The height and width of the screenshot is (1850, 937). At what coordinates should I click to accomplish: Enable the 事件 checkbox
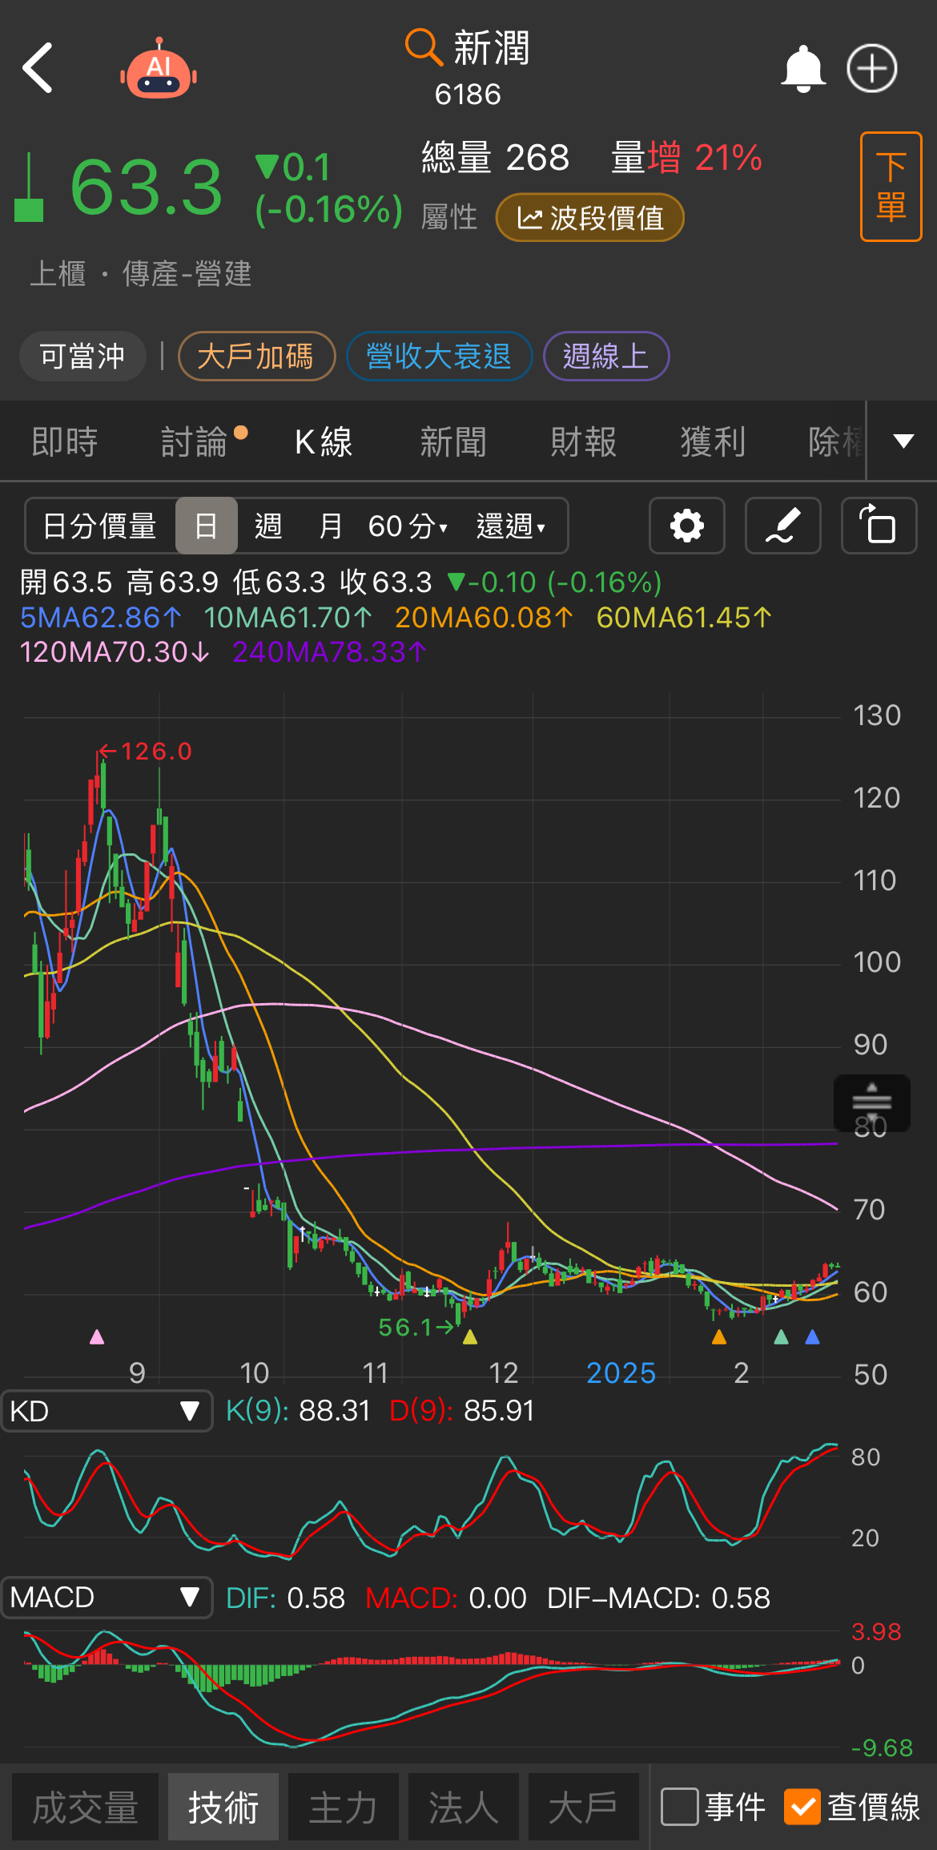click(680, 1807)
